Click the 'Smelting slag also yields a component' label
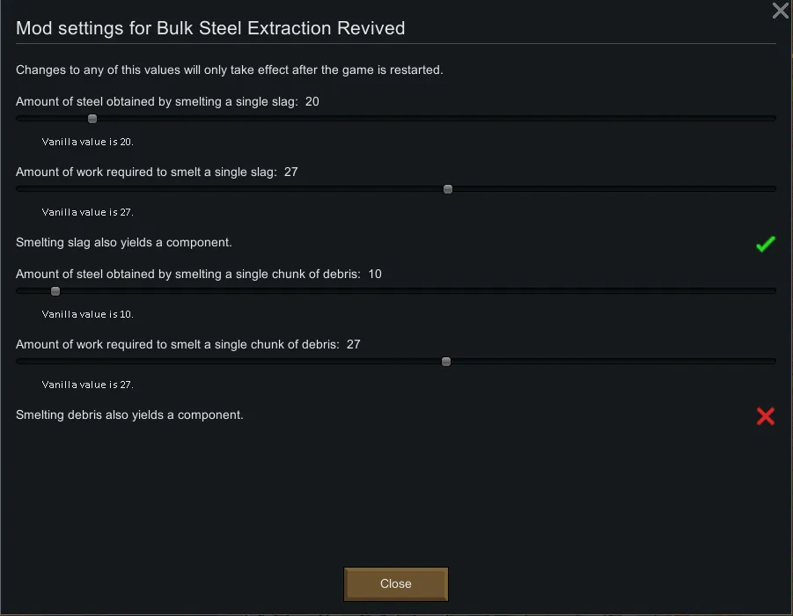 [124, 242]
